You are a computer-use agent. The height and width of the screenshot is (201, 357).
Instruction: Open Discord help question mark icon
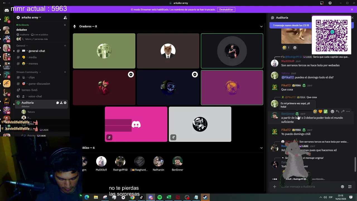(330, 3)
